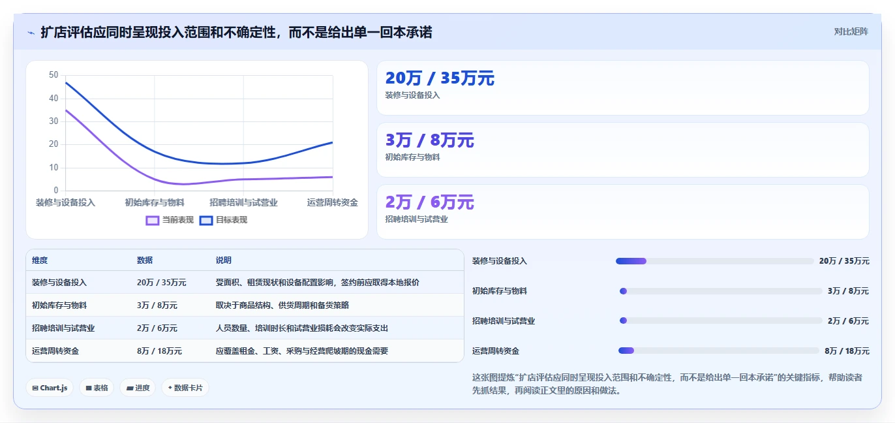Click the 招聘培训与试营业 progress bar

(x=721, y=321)
